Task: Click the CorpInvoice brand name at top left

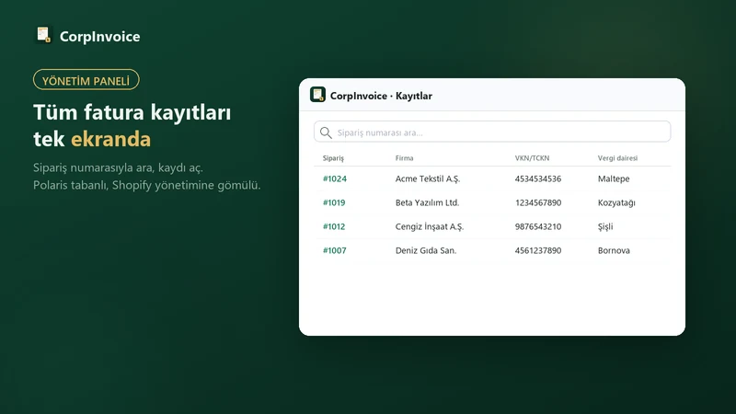Action: (100, 37)
